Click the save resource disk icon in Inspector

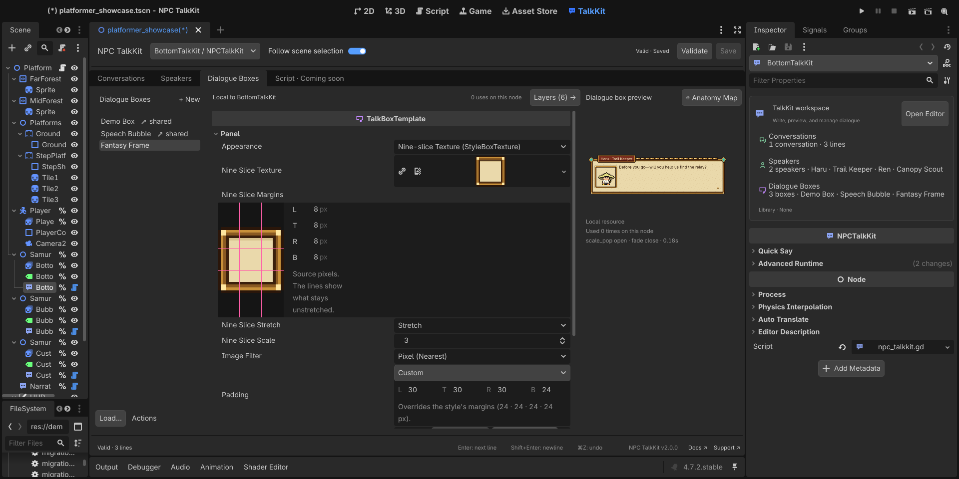pyautogui.click(x=788, y=47)
